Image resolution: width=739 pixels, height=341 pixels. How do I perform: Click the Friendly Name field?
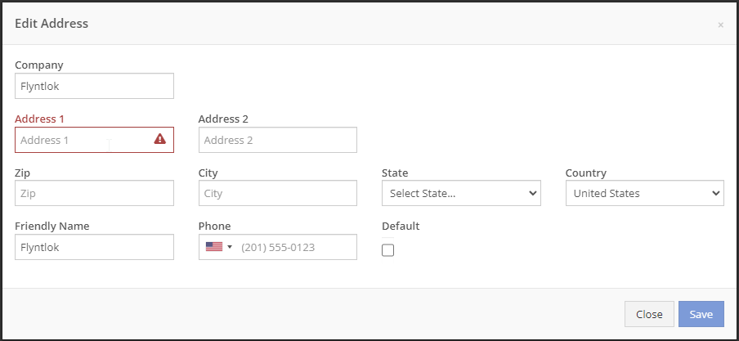pos(94,247)
